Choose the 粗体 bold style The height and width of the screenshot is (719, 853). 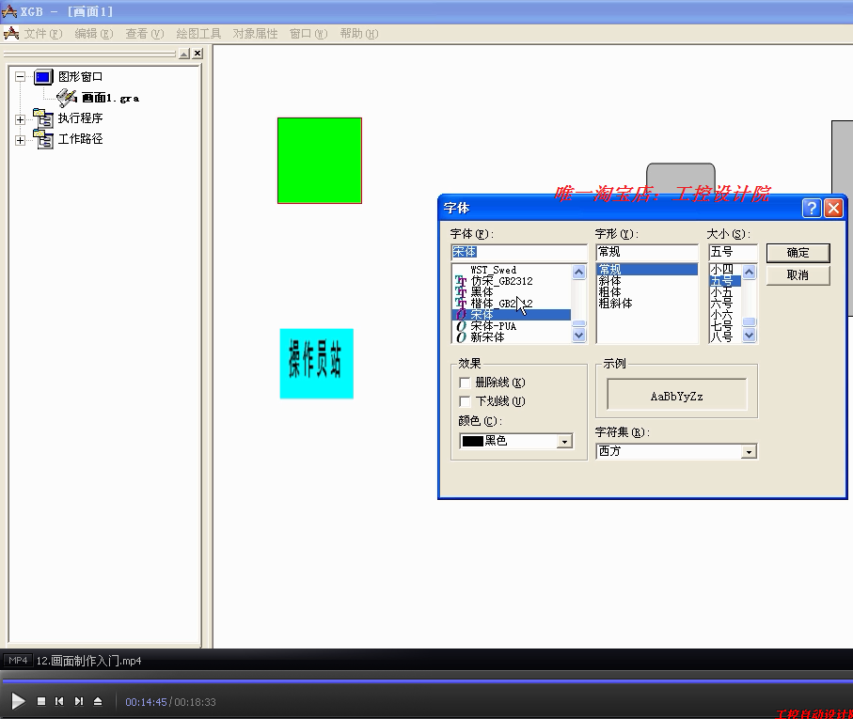(609, 292)
